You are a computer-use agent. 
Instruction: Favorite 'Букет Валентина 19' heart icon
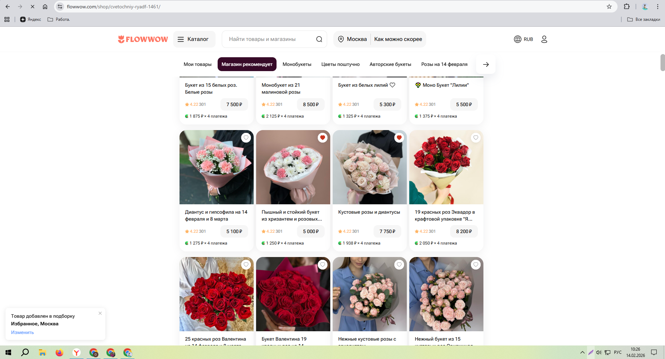pos(323,265)
